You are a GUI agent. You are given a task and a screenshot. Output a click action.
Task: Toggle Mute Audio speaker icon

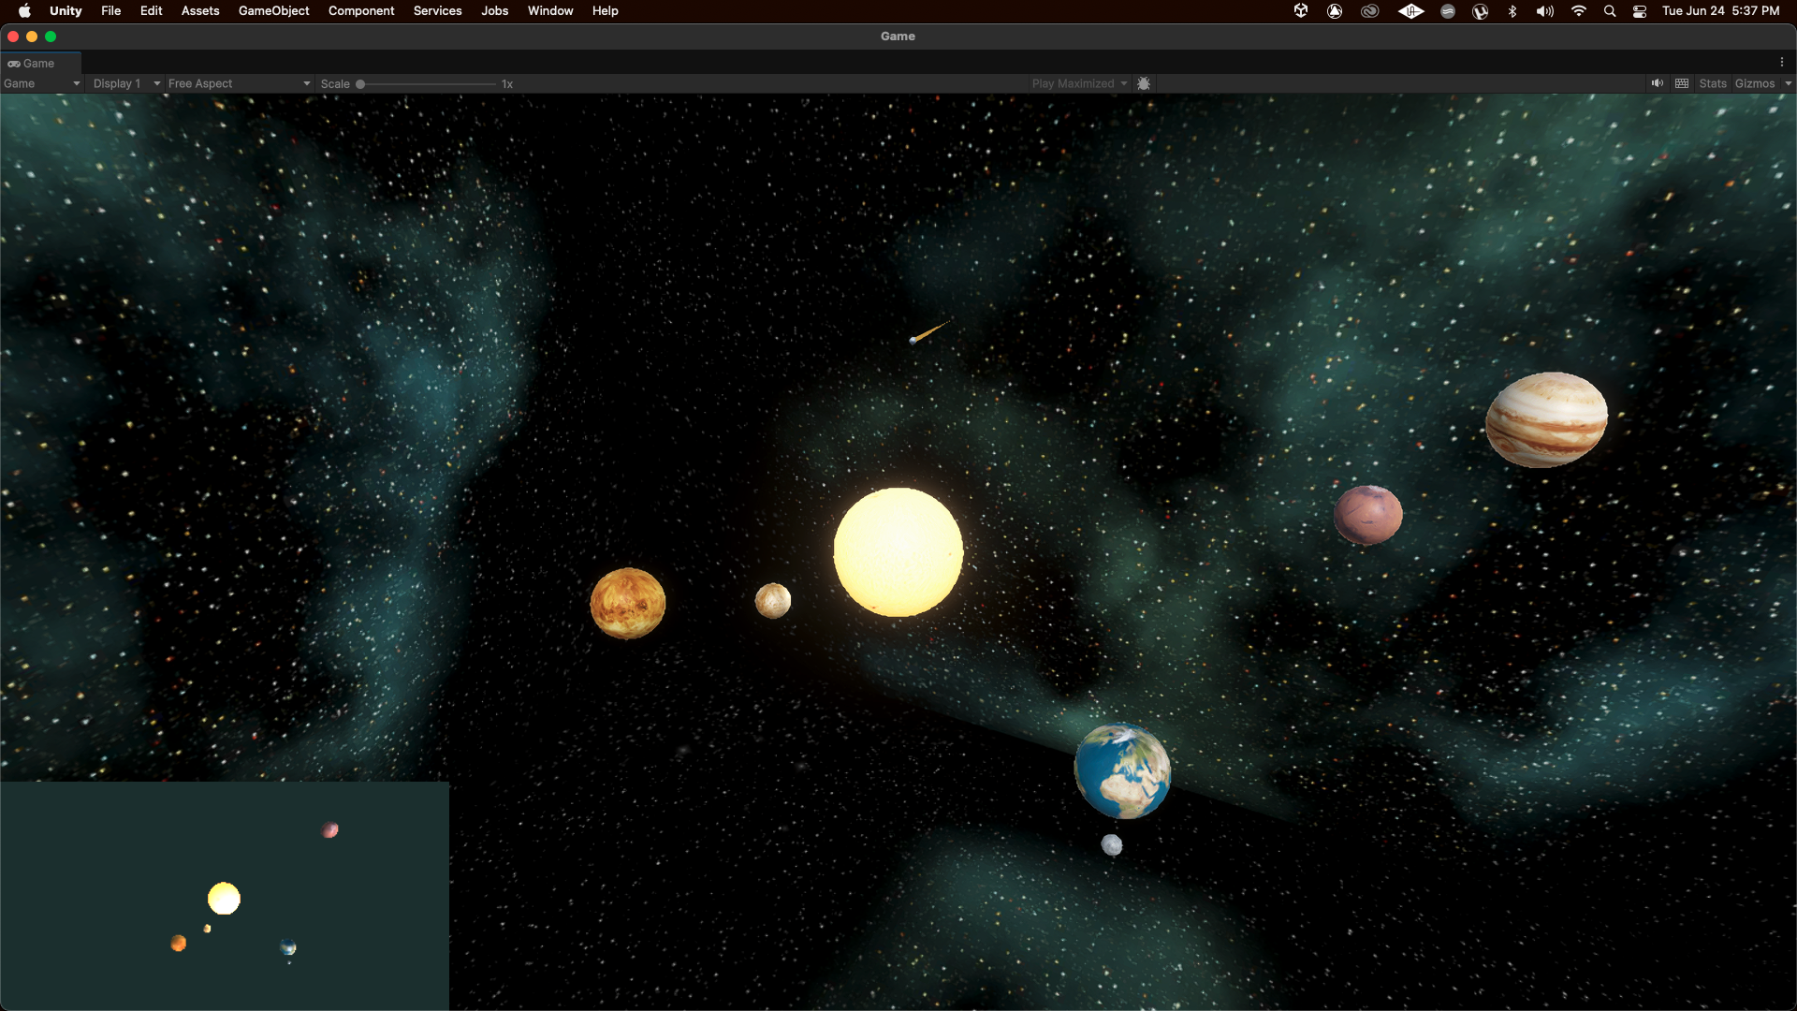pos(1658,83)
